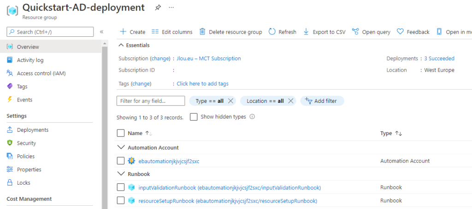
Task: Enable the Show hidden types checkbox
Action: (x=194, y=117)
